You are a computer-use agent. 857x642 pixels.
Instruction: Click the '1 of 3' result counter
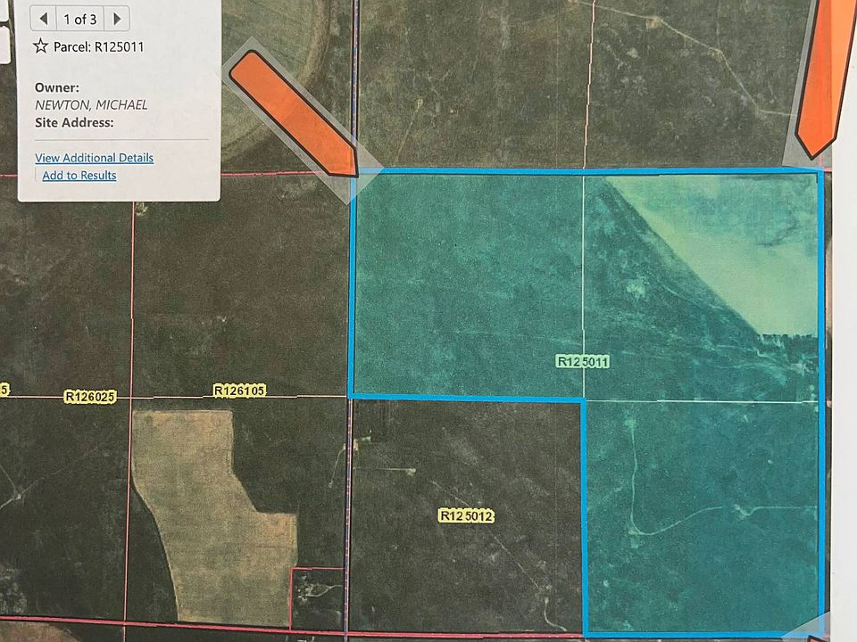[x=80, y=19]
